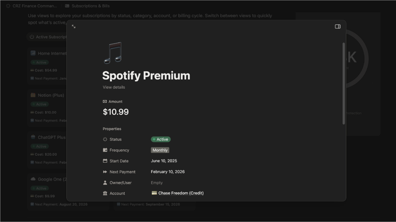Image resolution: width=396 pixels, height=222 pixels.
Task: Open the Active status dropdown
Action: [x=161, y=139]
